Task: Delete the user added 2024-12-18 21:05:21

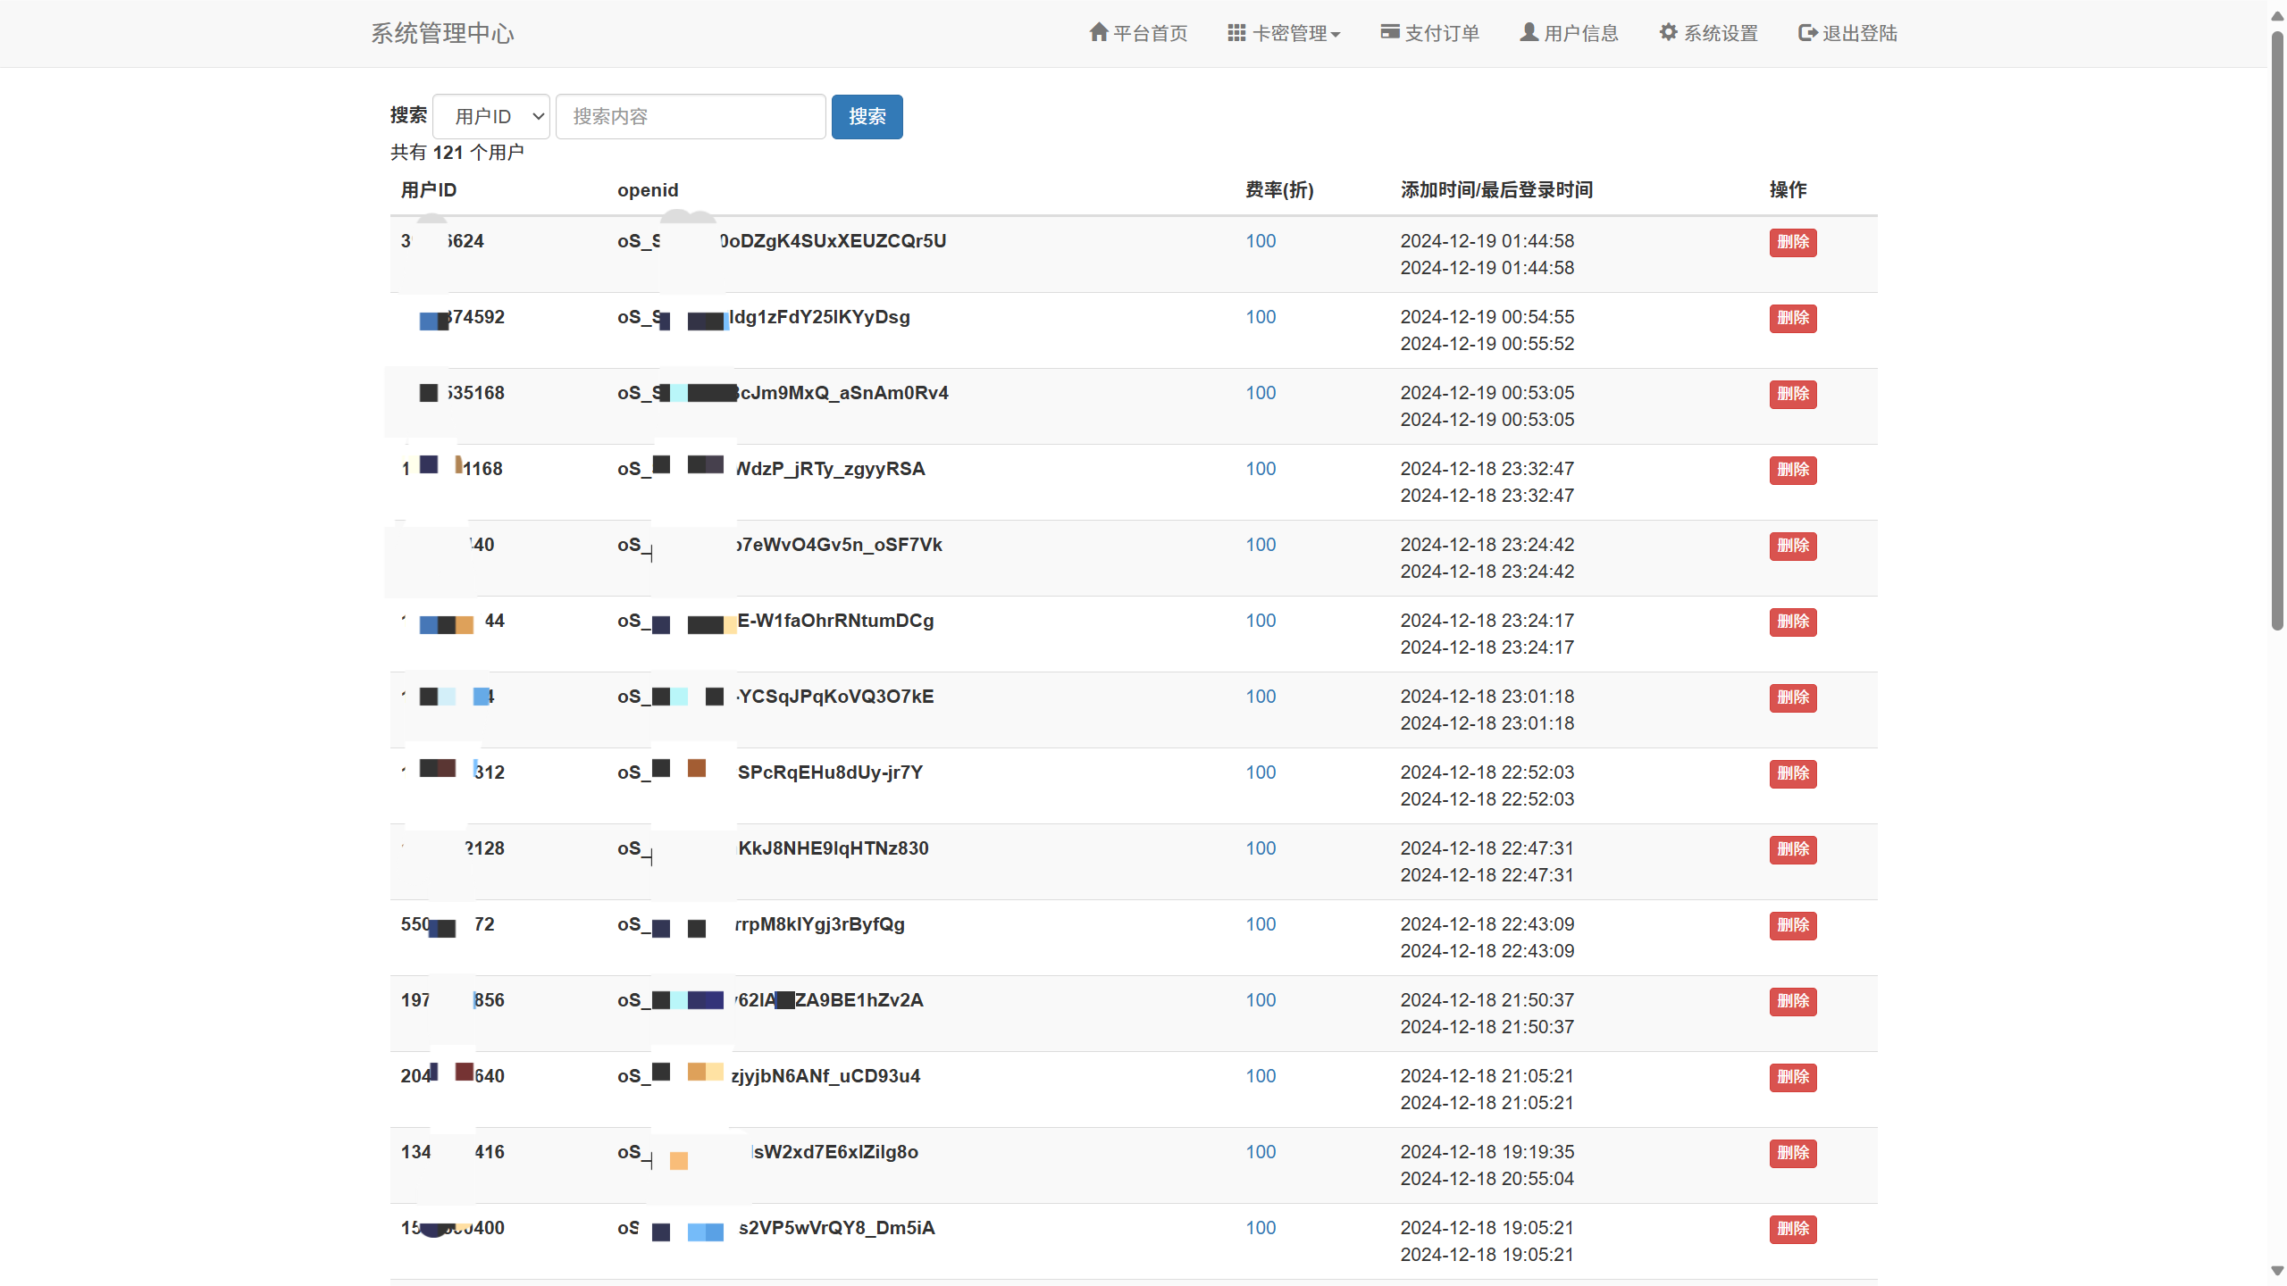Action: click(x=1793, y=1077)
